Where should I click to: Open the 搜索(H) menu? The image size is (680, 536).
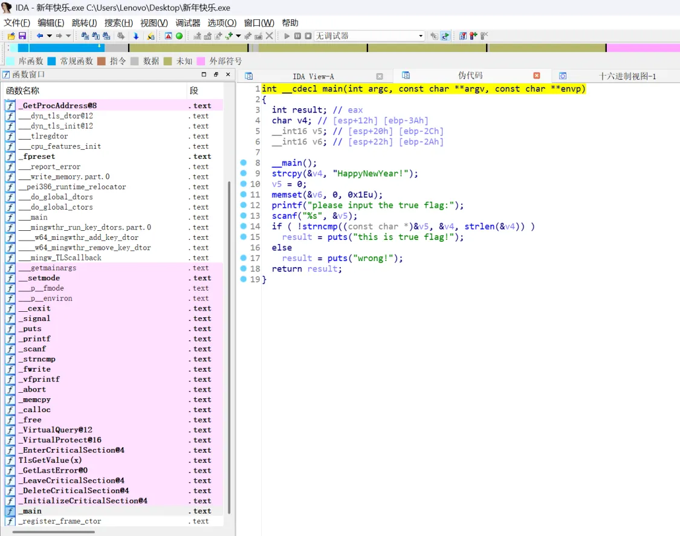[118, 23]
